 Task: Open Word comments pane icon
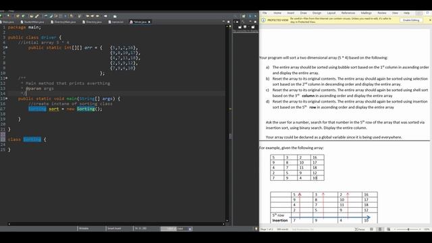tap(427, 13)
